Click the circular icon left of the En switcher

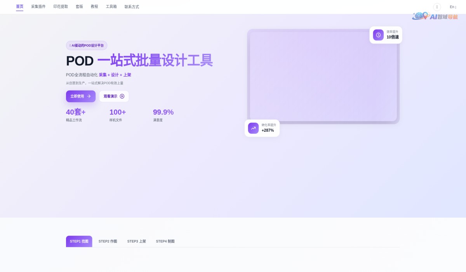click(x=436, y=7)
